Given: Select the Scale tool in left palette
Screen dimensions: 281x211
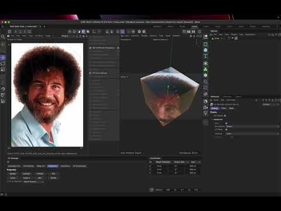Looking at the screenshot, I should tap(3, 70).
